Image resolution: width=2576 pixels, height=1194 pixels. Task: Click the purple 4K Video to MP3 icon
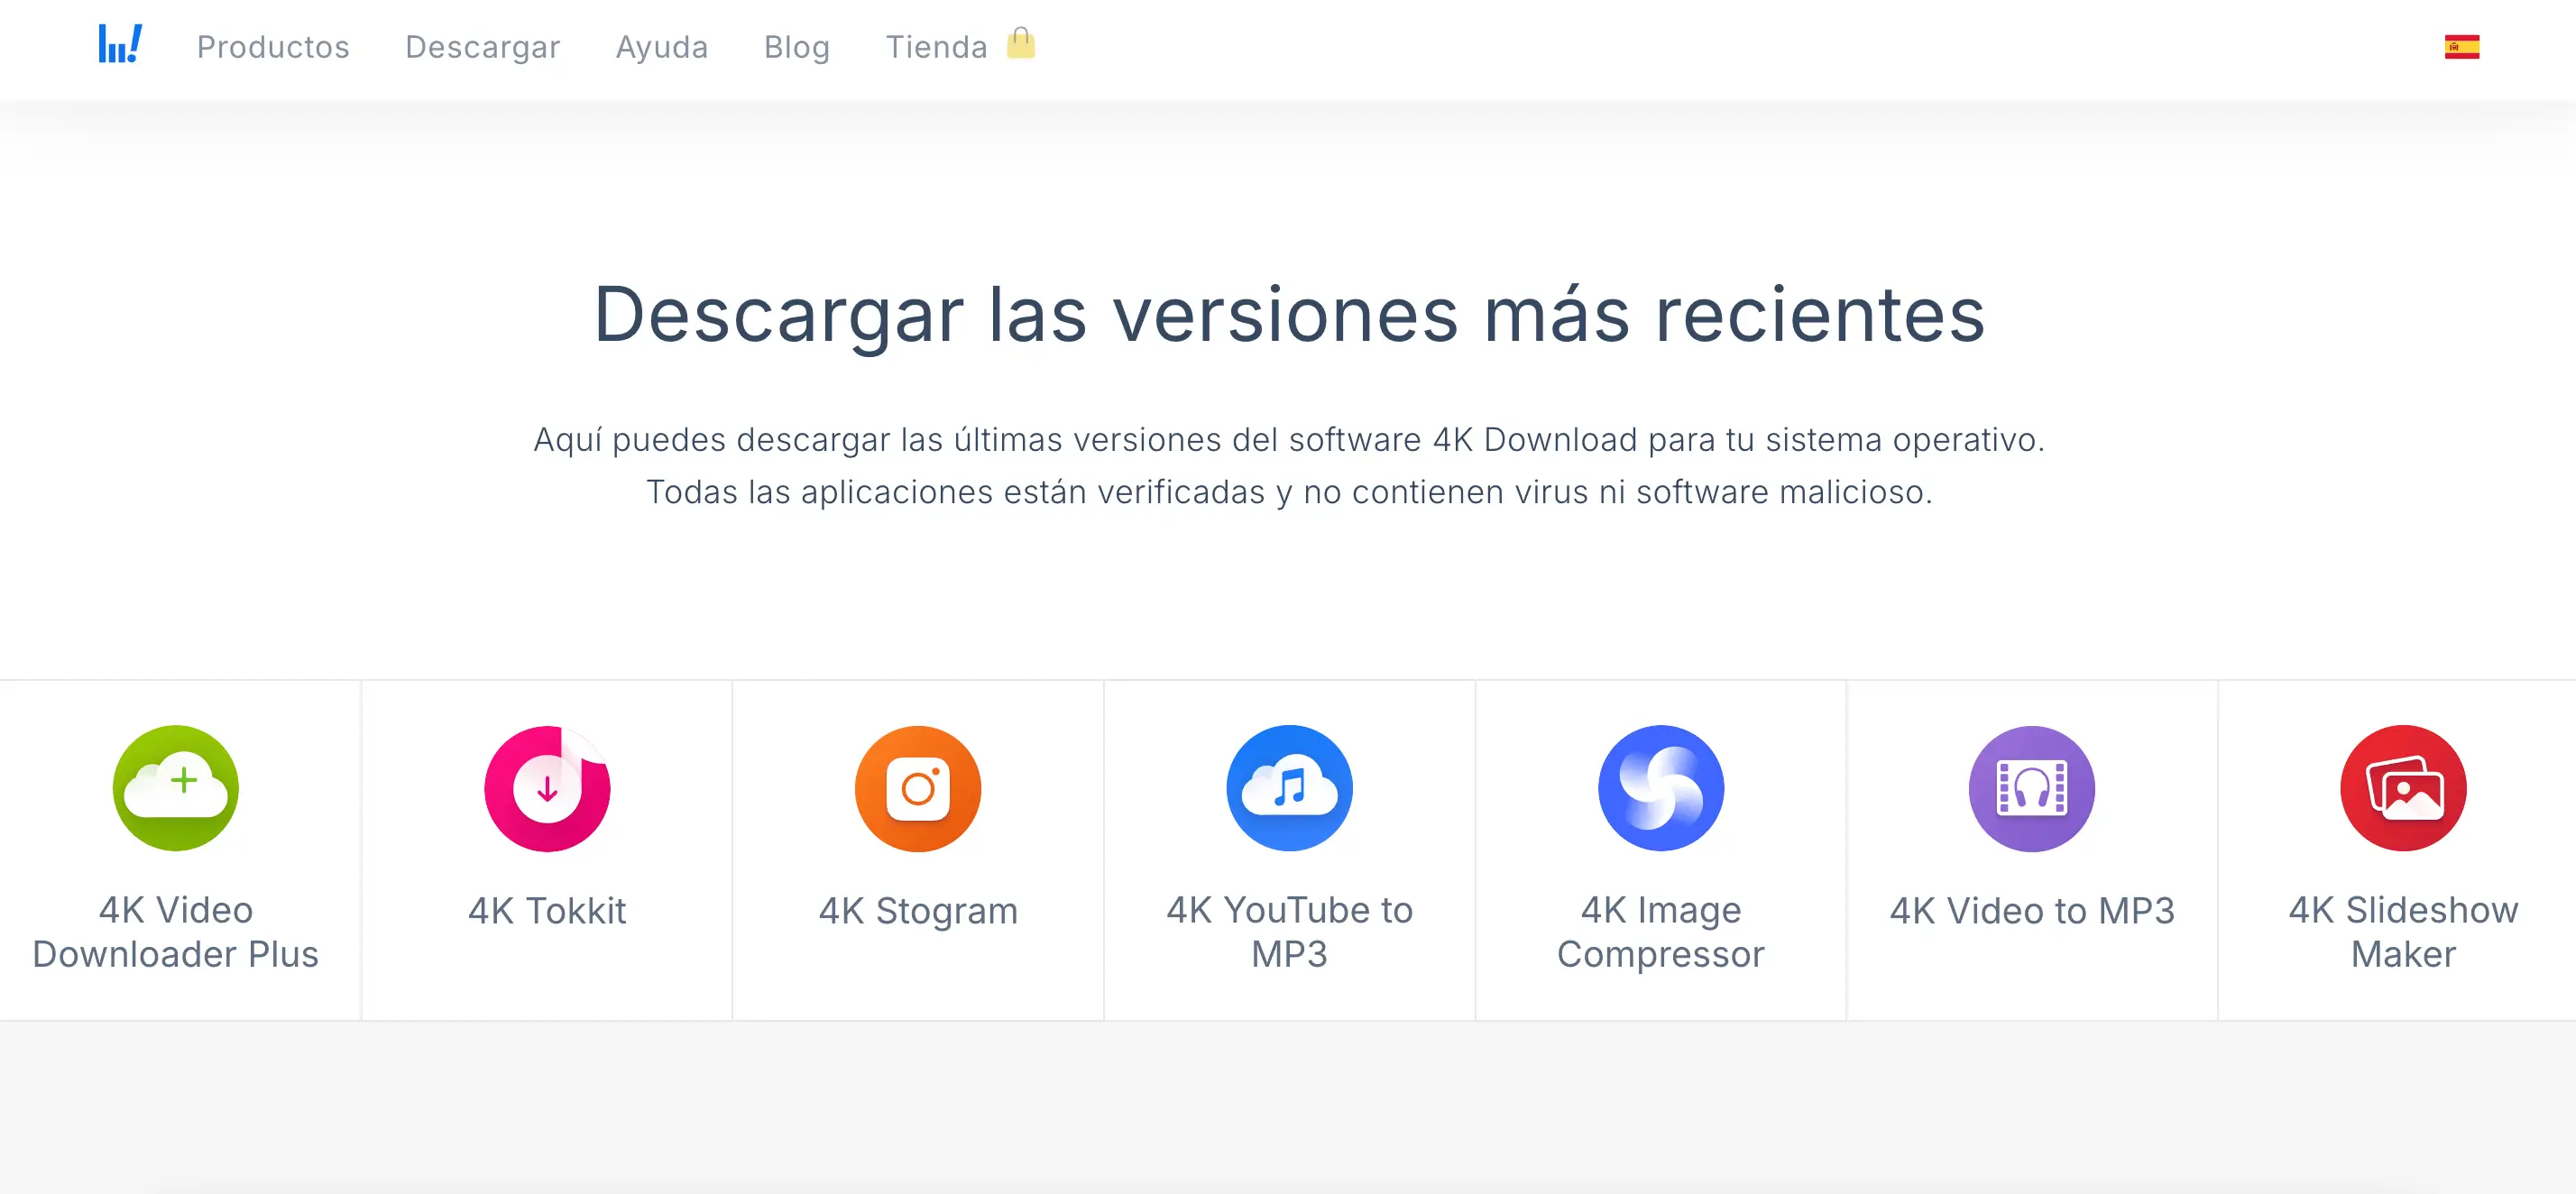(x=2031, y=788)
